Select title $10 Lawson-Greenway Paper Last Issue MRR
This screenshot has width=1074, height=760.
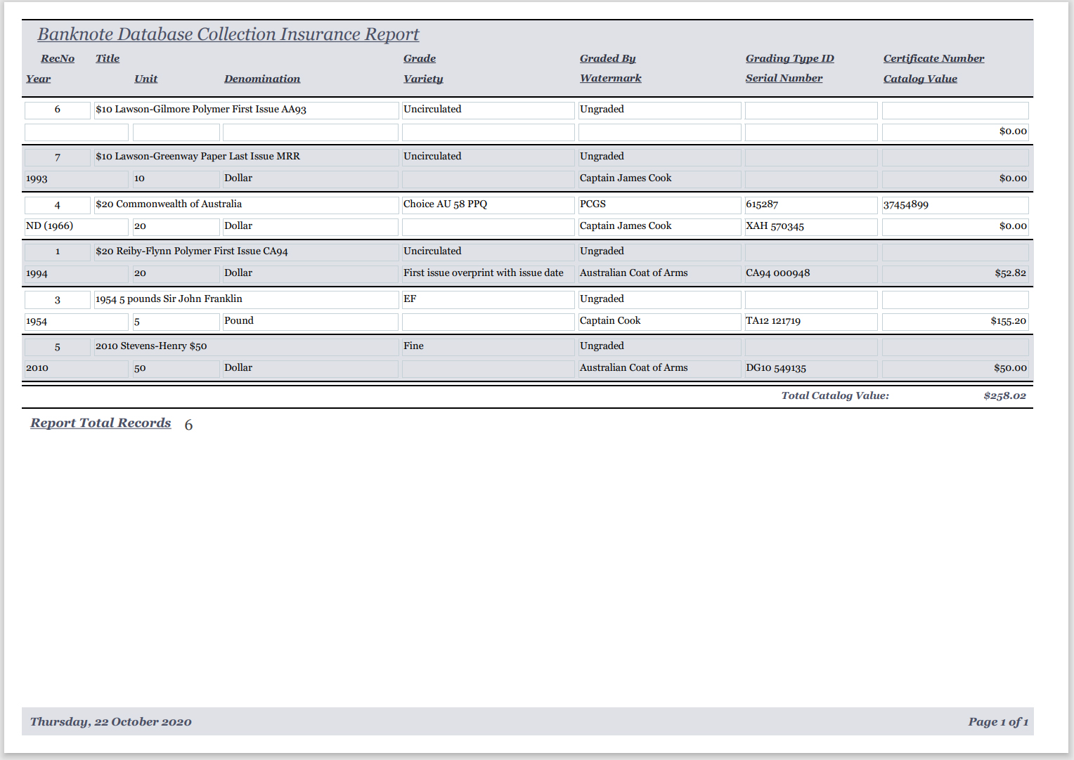(246, 157)
